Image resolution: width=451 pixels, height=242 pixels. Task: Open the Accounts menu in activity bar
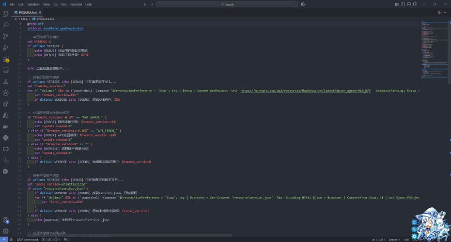(x=6, y=220)
